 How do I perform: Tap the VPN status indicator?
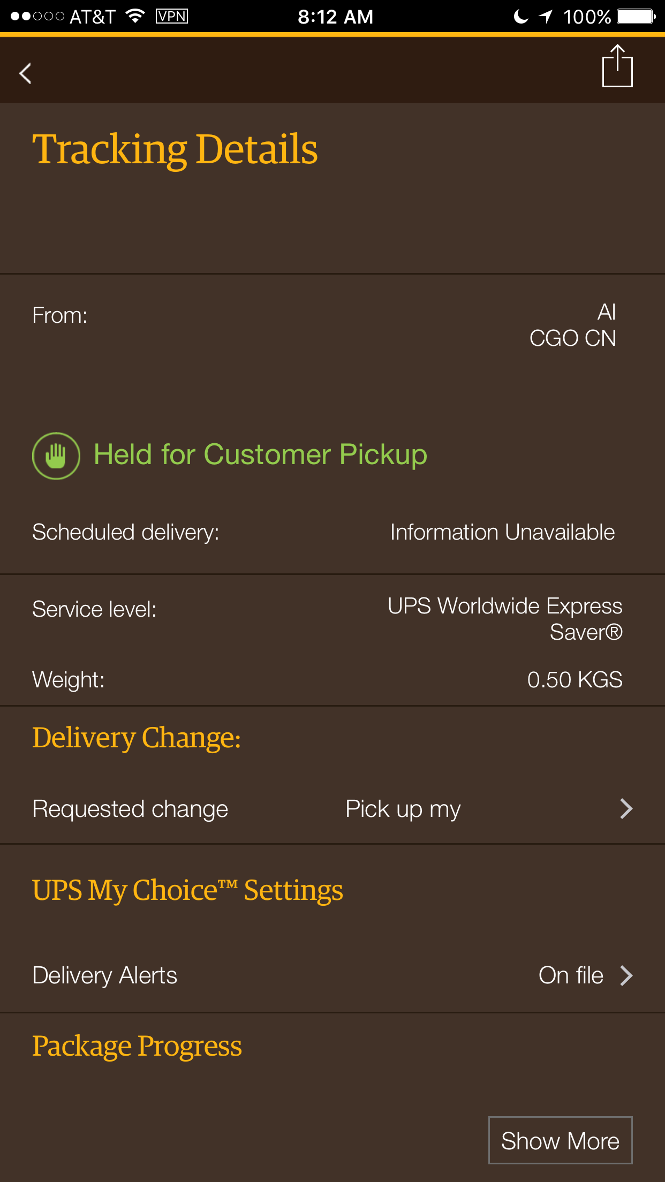(172, 16)
